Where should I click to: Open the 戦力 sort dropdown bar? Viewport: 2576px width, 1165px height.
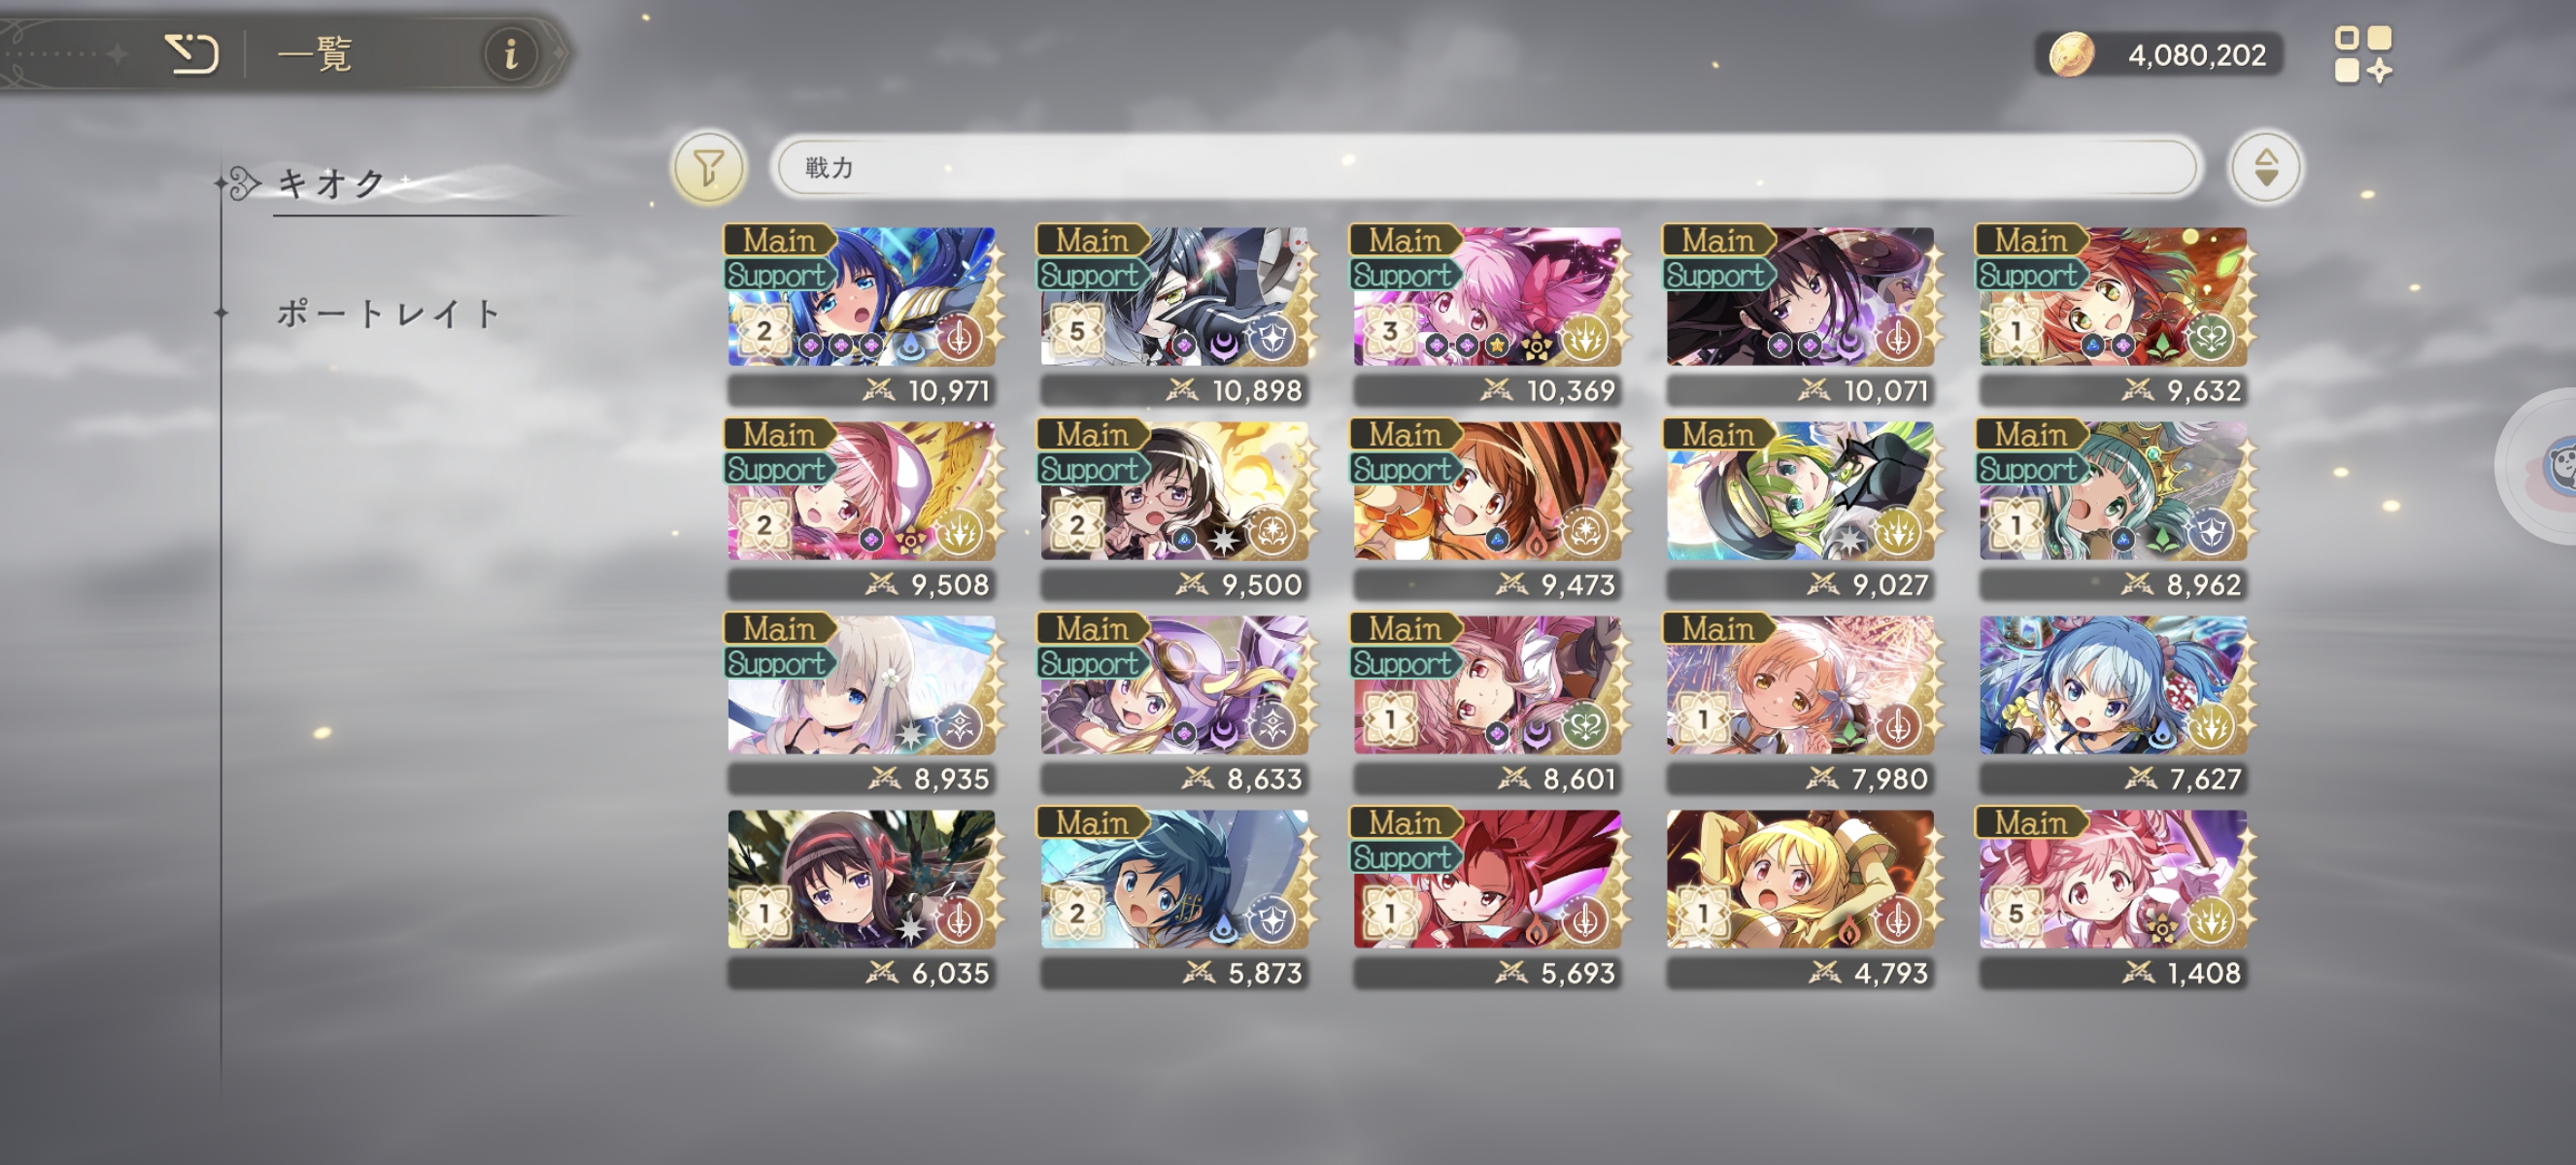(1487, 168)
